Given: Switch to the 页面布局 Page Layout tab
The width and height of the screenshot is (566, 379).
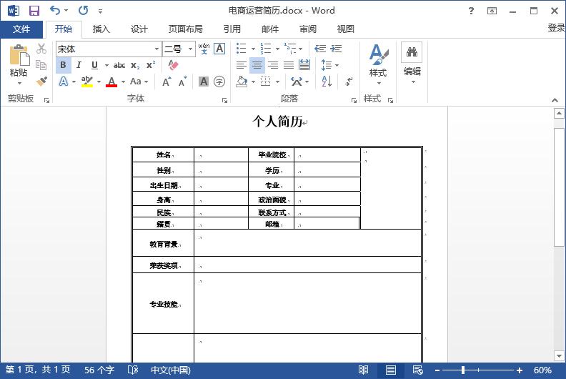Looking at the screenshot, I should click(186, 29).
